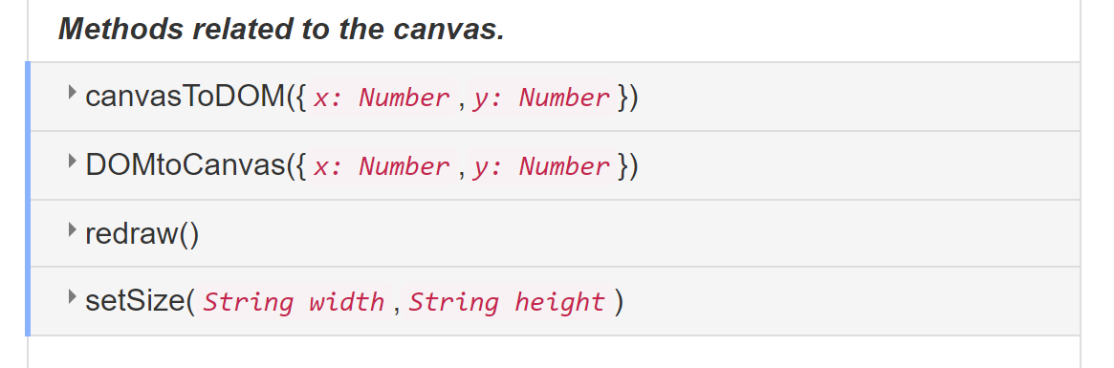Click empty area of the setSize row

click(853, 301)
